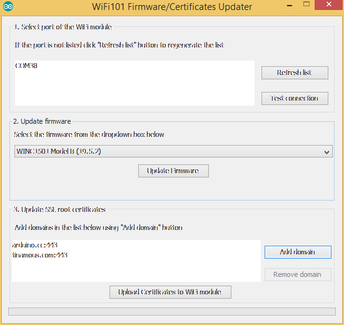Click the Arduino logo icon in title bar
Viewport: 344px width, 325px height.
8,7
